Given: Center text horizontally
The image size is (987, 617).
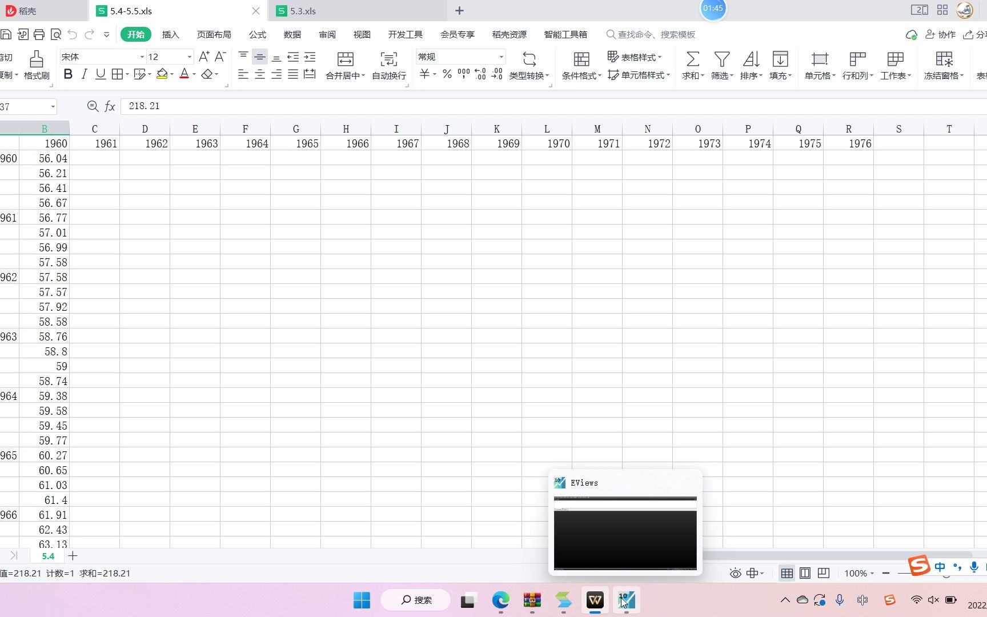Looking at the screenshot, I should click(260, 74).
